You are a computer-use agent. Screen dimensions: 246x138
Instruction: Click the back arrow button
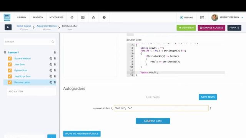8,27
